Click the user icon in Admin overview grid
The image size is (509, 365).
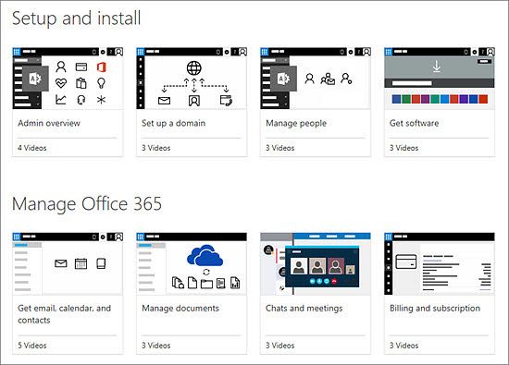coord(61,67)
